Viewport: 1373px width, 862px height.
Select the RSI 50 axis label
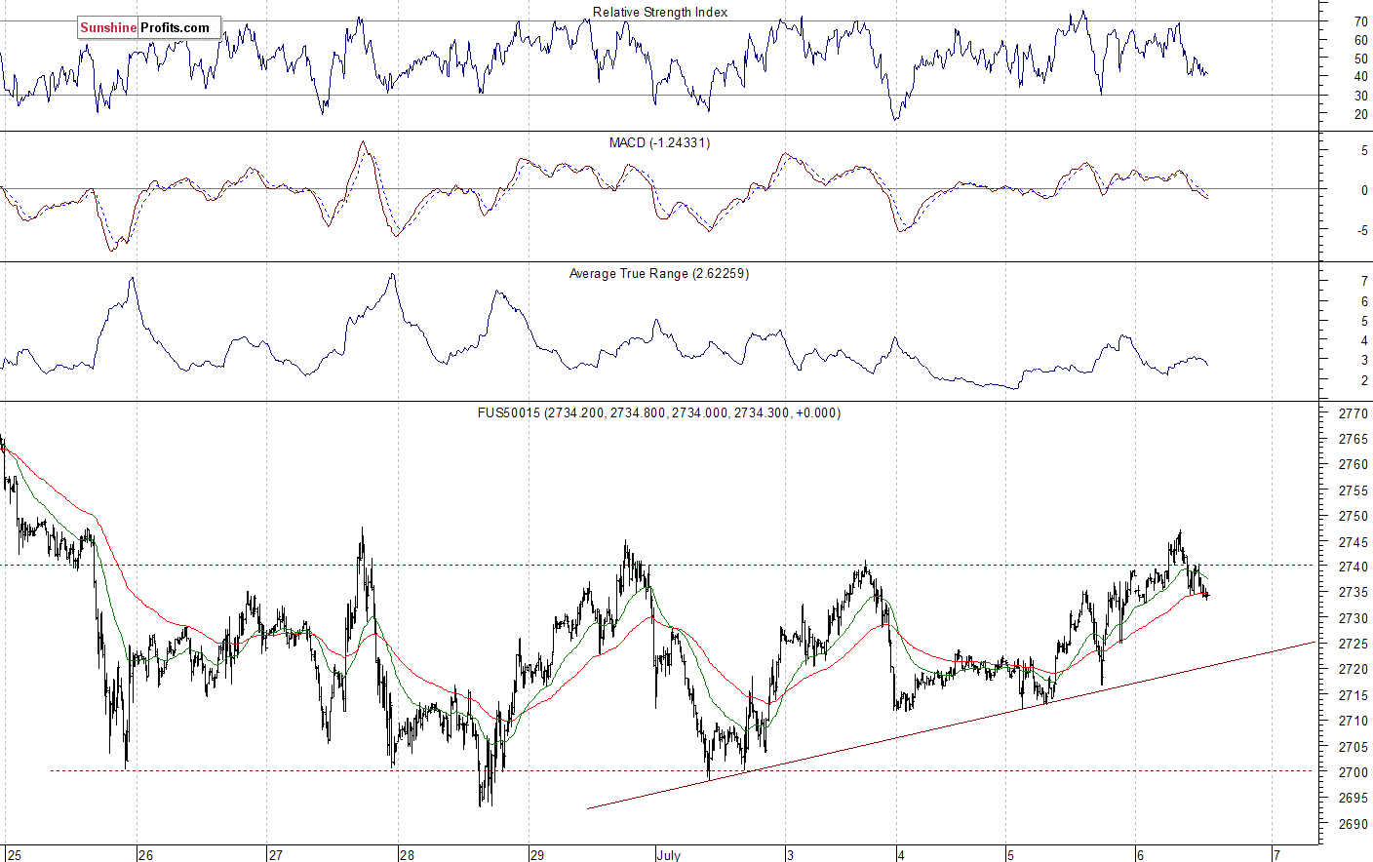pos(1360,59)
